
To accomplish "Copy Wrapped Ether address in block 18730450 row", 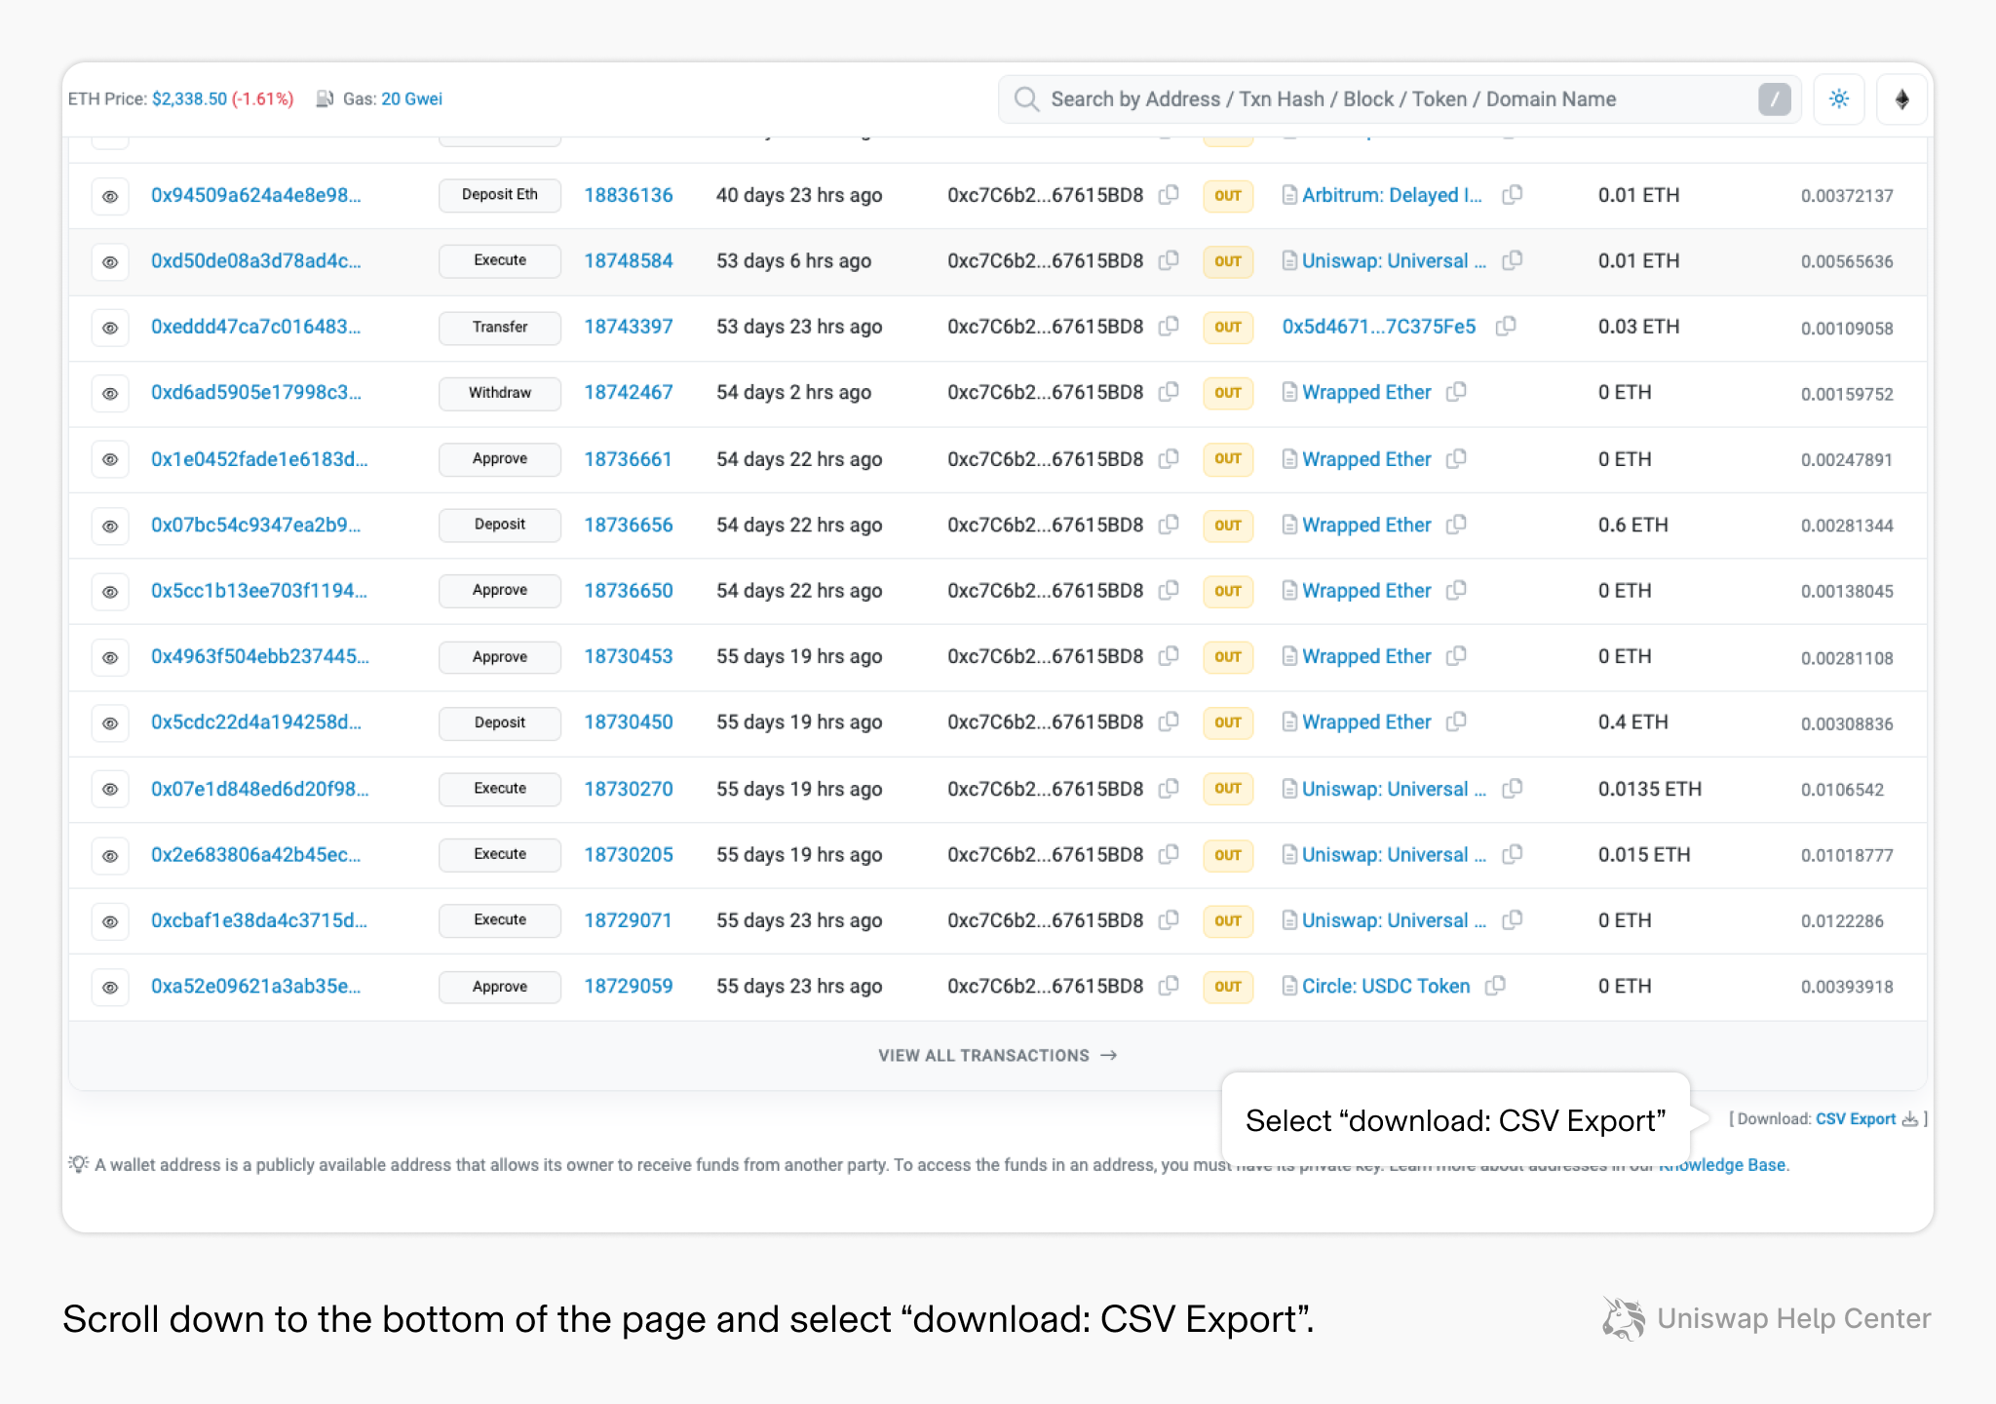I will tap(1456, 721).
